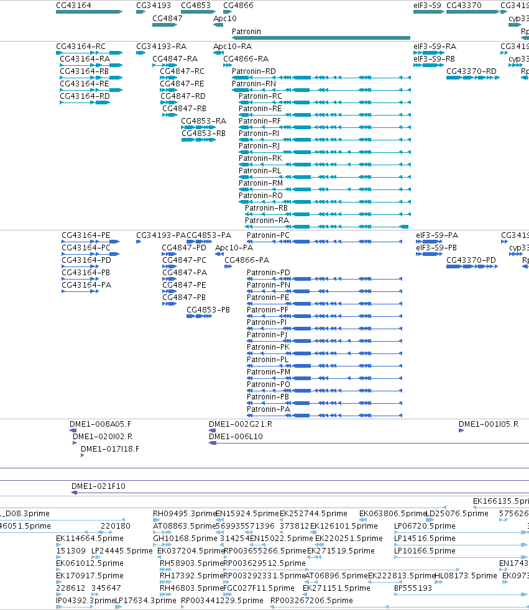Select the Patronin gene span bar
The image size is (529, 610).
coord(321,38)
